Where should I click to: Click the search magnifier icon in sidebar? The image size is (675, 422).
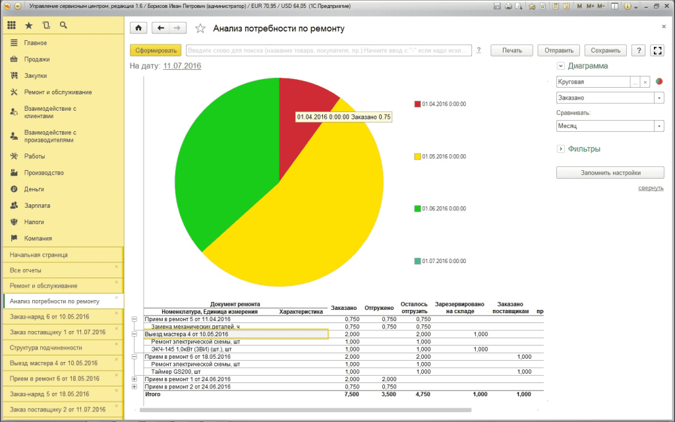click(63, 26)
